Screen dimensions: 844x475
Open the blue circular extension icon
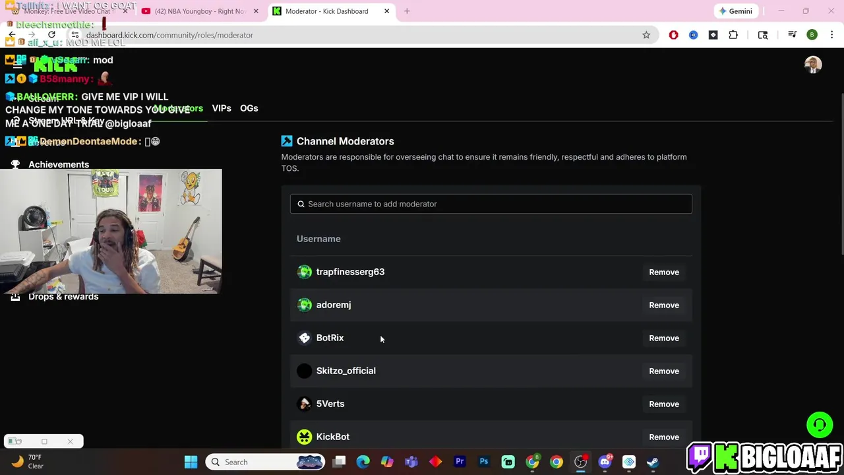point(693,35)
